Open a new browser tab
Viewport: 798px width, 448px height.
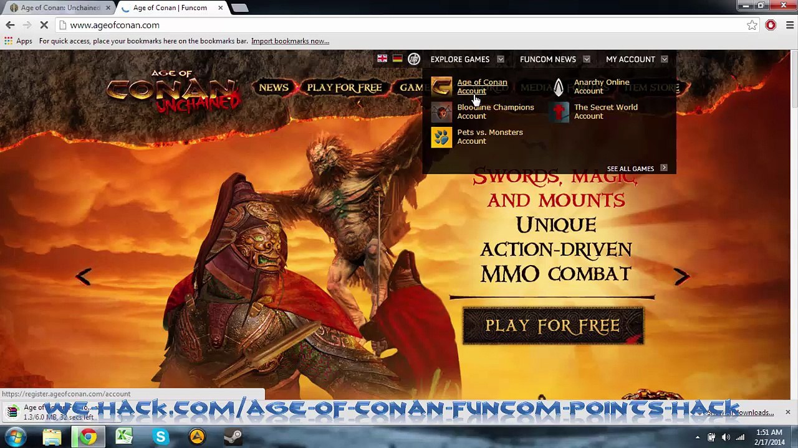tap(240, 7)
